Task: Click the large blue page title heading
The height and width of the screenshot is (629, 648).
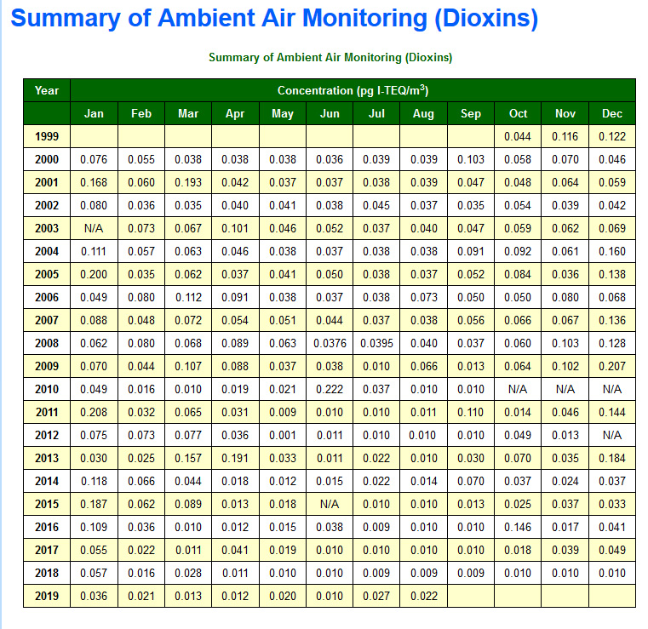Action: [274, 19]
